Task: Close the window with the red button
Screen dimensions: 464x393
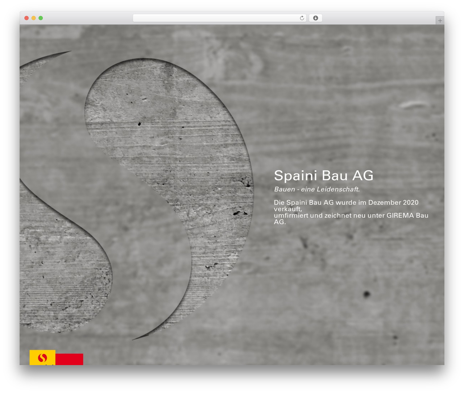Action: (26, 18)
